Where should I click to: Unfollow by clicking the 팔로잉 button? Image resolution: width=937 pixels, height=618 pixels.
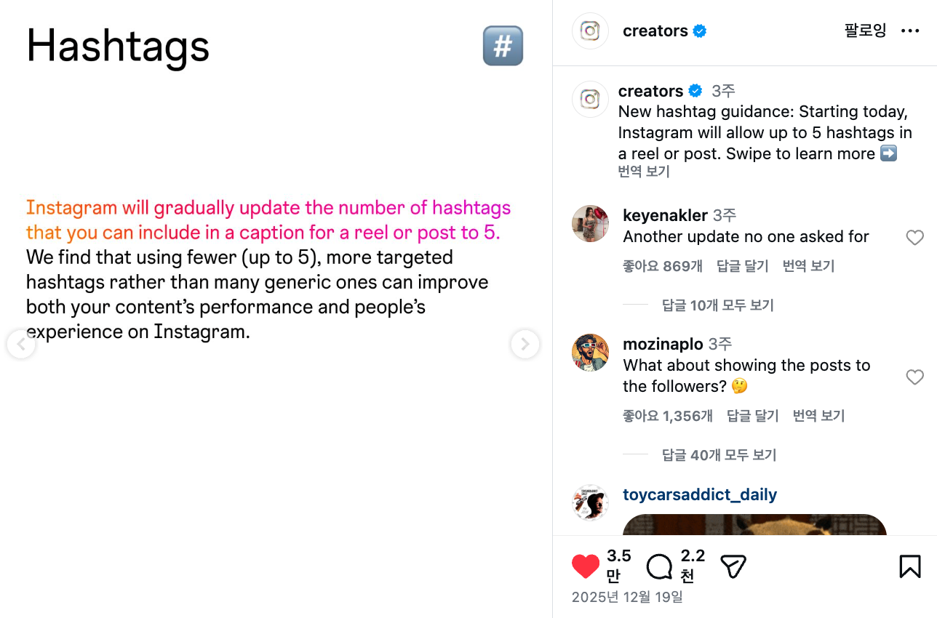pos(865,31)
